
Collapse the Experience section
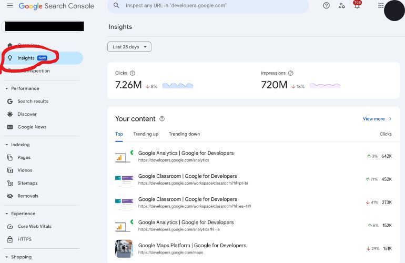tap(7, 214)
